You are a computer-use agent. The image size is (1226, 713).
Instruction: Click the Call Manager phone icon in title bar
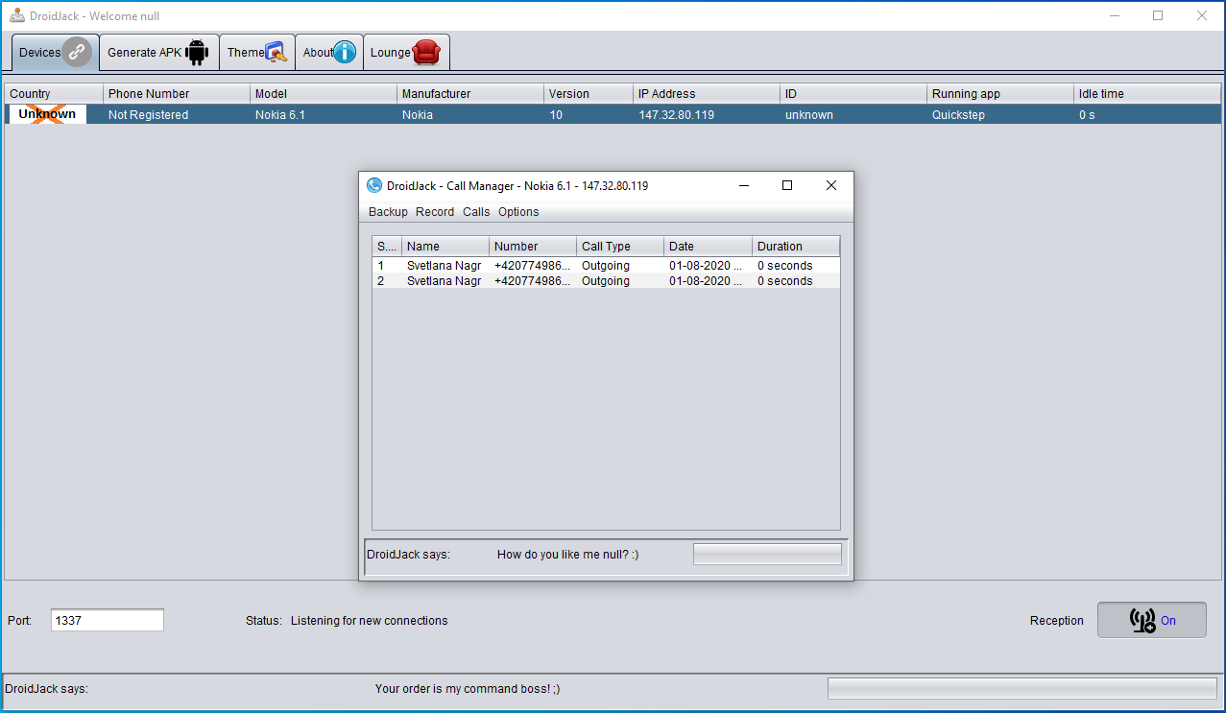tap(374, 185)
